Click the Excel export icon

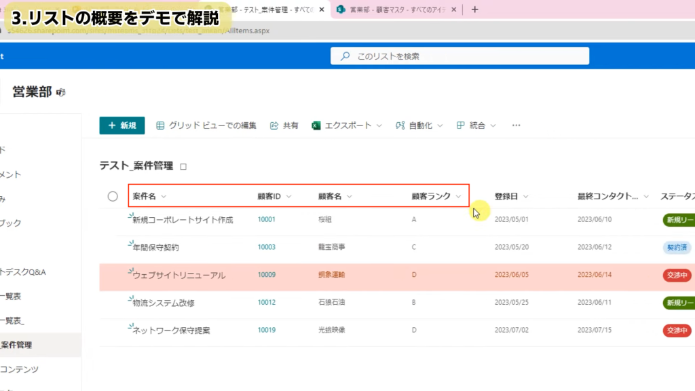point(316,126)
